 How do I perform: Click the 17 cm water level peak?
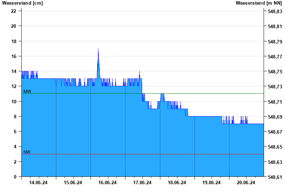(x=98, y=49)
